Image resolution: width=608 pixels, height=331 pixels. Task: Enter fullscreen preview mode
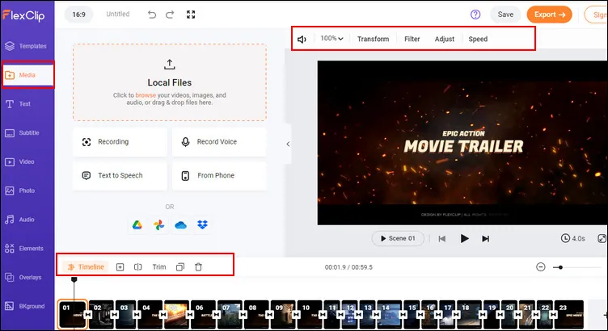(x=191, y=15)
